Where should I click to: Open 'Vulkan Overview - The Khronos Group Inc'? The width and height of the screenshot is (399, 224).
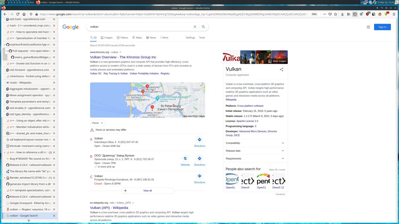click(123, 57)
